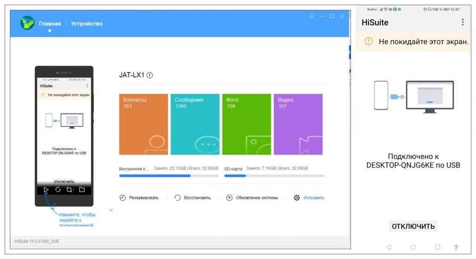Switch to the Устройство tab

coord(87,24)
